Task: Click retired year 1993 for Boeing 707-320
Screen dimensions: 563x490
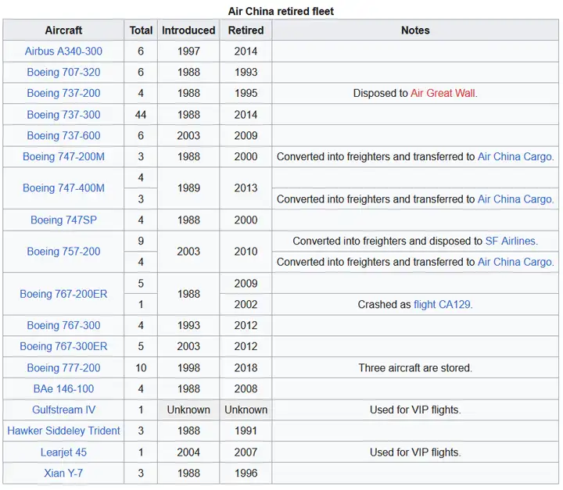Action: 246,72
